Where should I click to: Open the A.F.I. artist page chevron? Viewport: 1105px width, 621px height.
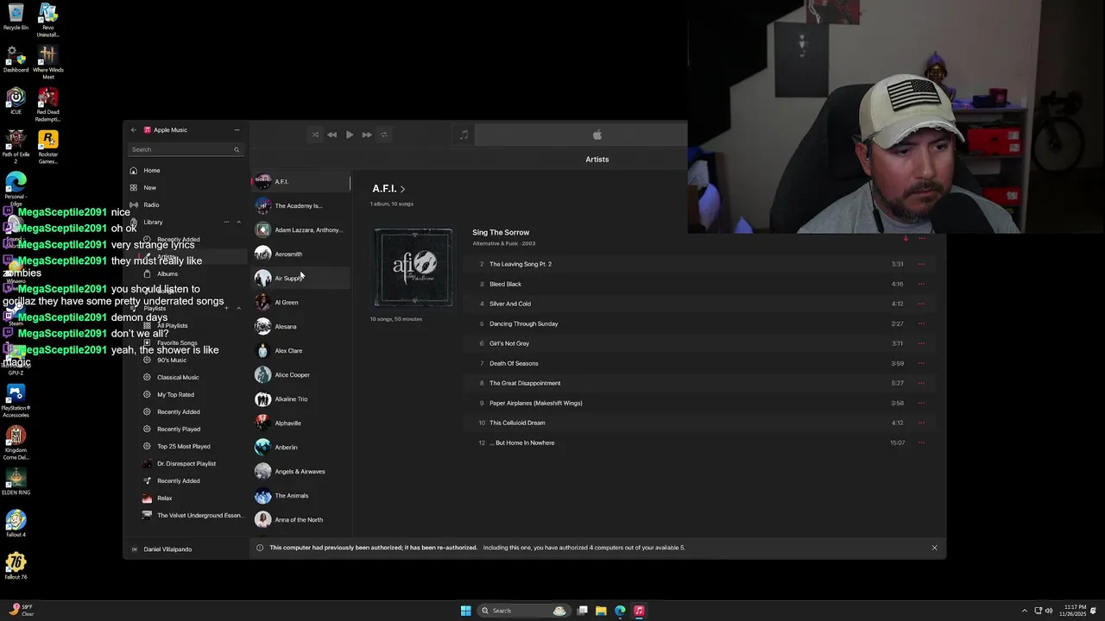pos(402,189)
